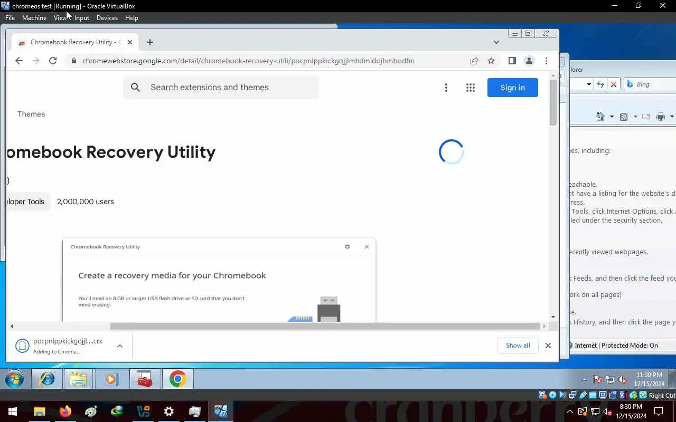Expand the Chrome tab search chevron
Image resolution: width=676 pixels, height=422 pixels.
pyautogui.click(x=496, y=42)
